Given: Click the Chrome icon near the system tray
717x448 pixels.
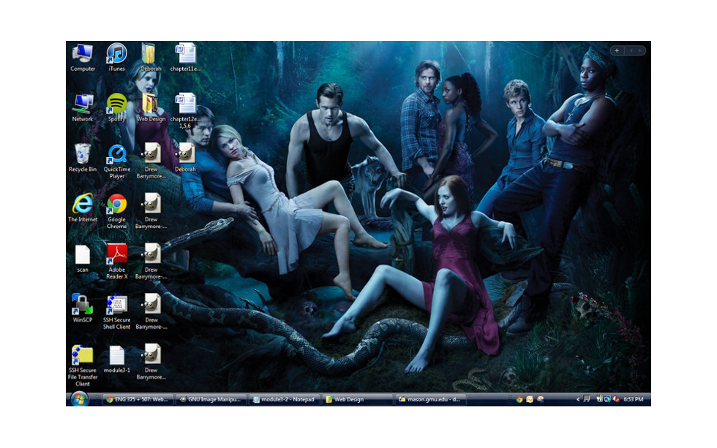Looking at the screenshot, I should (519, 400).
